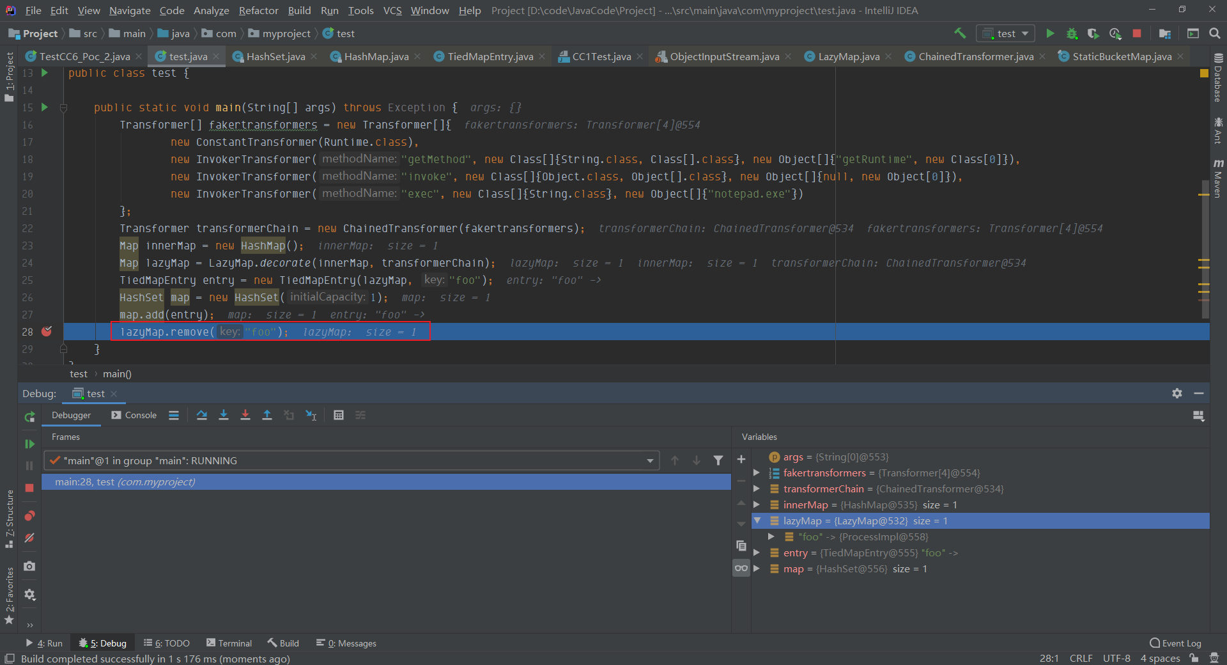1227x665 pixels.
Task: Collapse the lazyMap variable
Action: point(757,521)
